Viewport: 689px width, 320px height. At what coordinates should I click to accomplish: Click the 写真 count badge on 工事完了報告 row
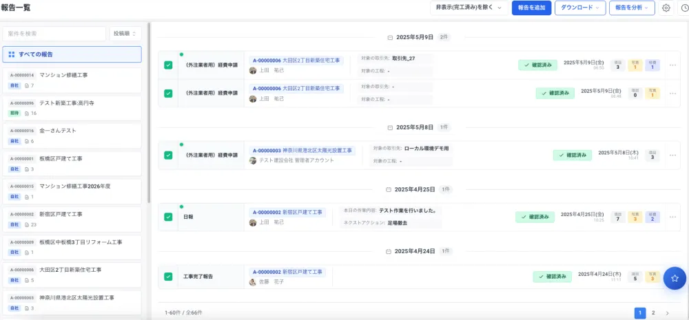pos(652,277)
